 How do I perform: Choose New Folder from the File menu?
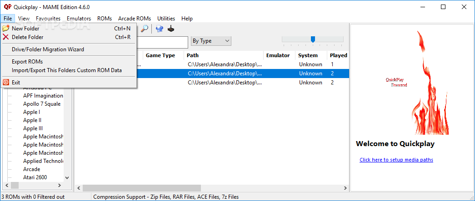tap(69, 29)
